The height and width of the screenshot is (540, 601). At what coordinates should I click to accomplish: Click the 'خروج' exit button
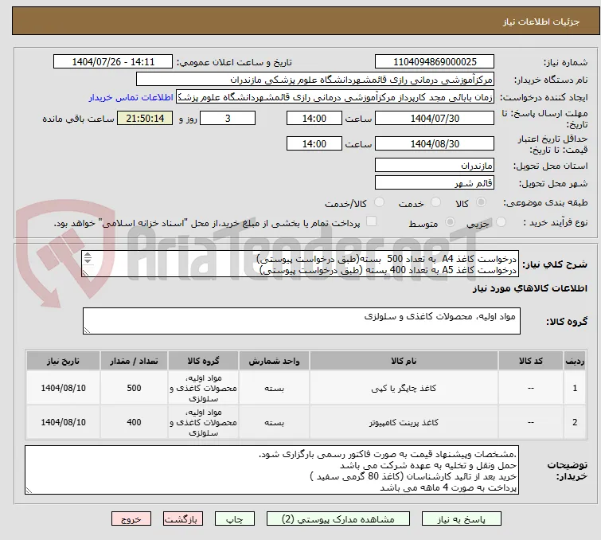[x=131, y=519]
